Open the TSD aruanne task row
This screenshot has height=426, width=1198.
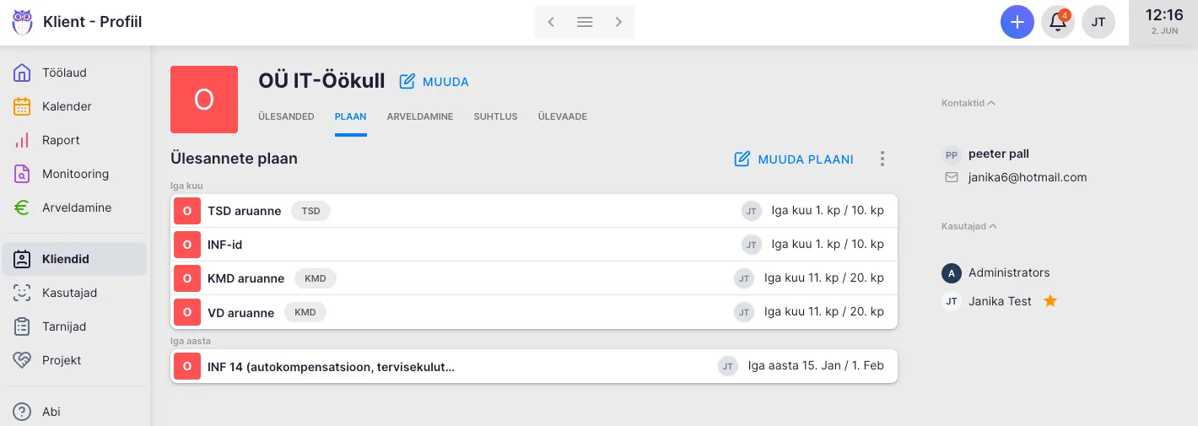[x=244, y=211]
